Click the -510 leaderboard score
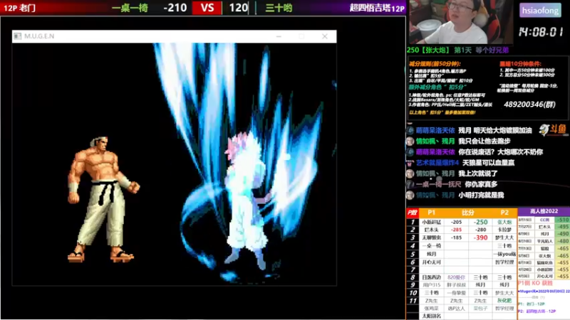570x320 pixels. click(563, 220)
